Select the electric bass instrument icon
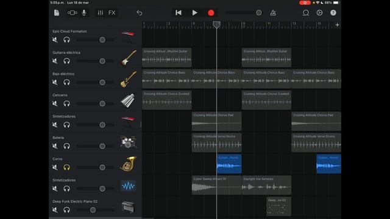The height and width of the screenshot is (219, 390). [129, 79]
